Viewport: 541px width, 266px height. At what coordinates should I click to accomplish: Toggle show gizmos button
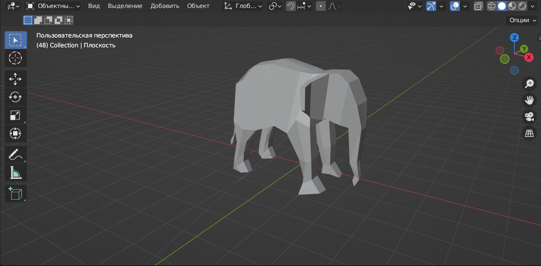(431, 6)
